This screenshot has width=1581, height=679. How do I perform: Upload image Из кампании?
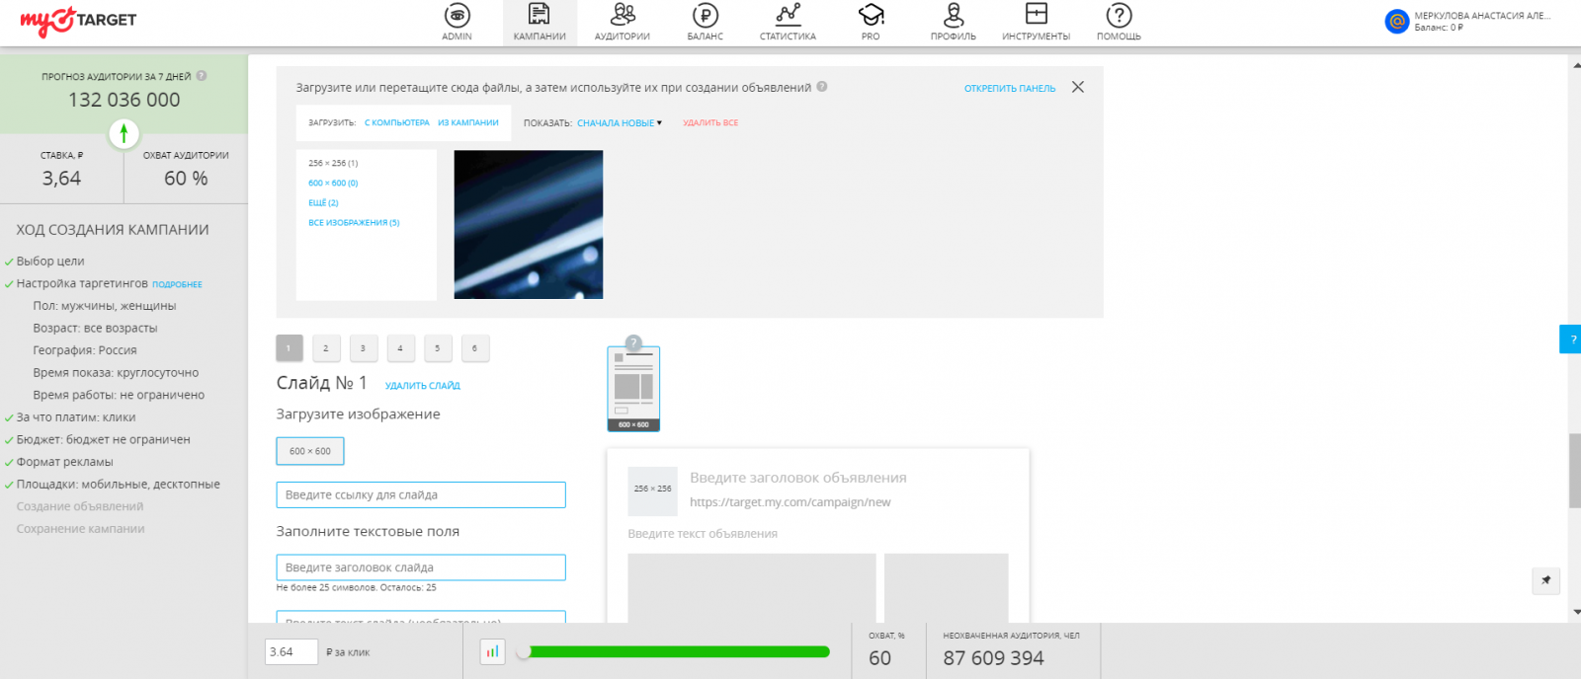click(x=468, y=123)
